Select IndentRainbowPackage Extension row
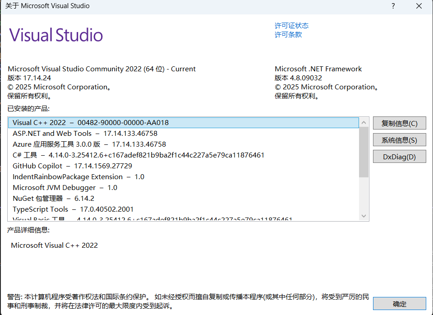Viewport: 433px width, 315px height. pyautogui.click(x=184, y=177)
